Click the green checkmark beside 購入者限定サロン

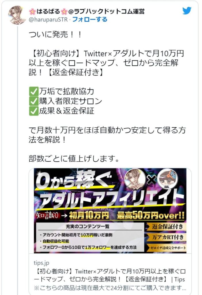[x=34, y=101]
